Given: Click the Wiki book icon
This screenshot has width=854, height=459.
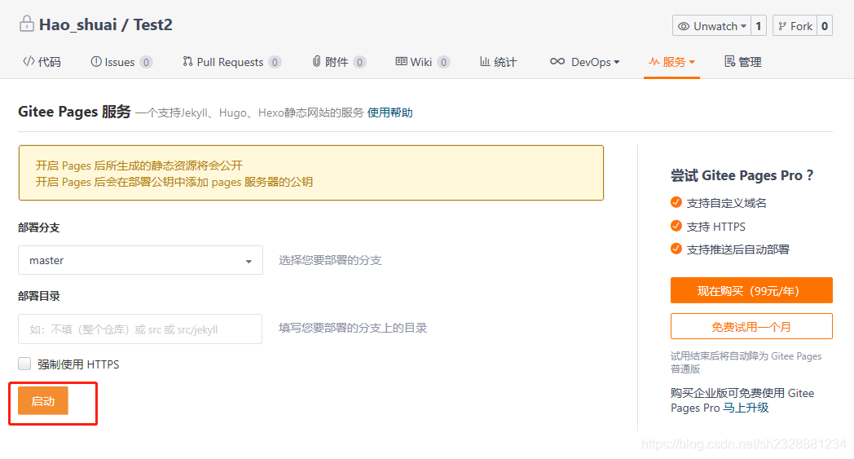Looking at the screenshot, I should pos(402,62).
